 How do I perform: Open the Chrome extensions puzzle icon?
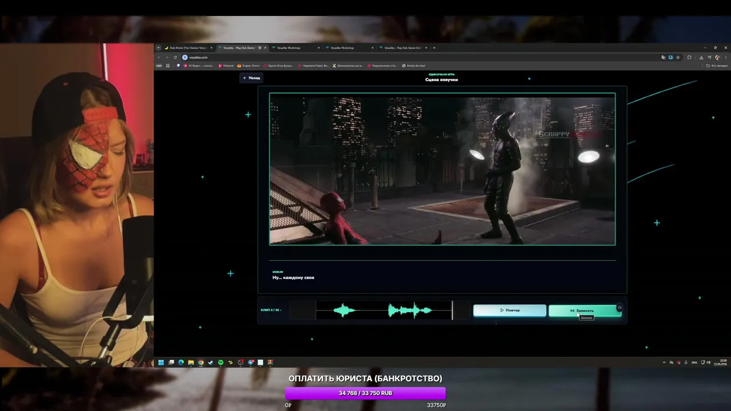pyautogui.click(x=689, y=57)
